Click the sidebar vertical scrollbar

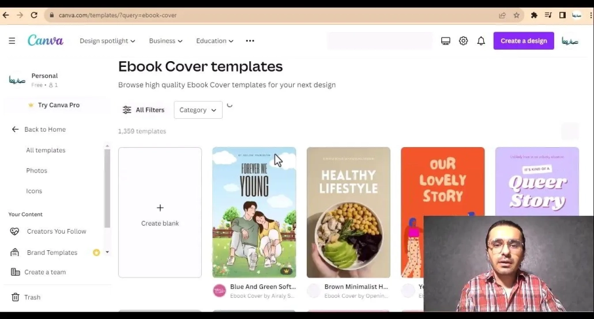(x=107, y=187)
